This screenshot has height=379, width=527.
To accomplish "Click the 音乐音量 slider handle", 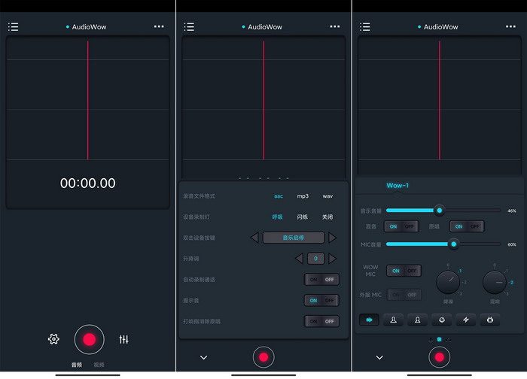I will click(x=440, y=211).
